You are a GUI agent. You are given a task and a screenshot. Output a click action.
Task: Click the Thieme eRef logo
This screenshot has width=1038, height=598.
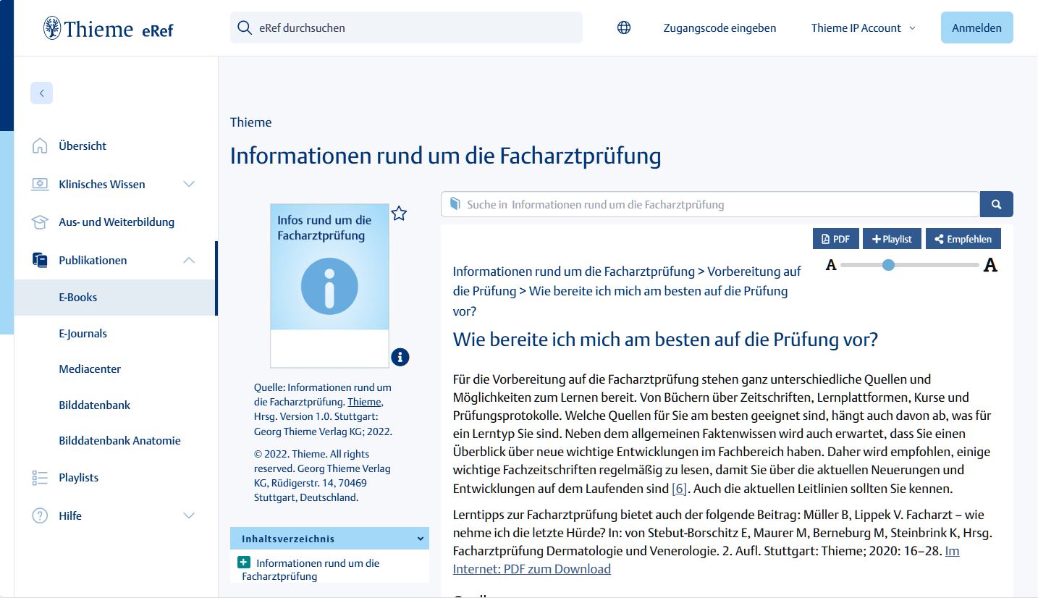point(108,28)
